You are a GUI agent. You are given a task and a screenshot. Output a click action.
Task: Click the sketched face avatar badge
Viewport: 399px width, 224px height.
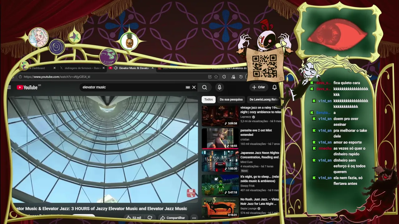tap(38, 37)
